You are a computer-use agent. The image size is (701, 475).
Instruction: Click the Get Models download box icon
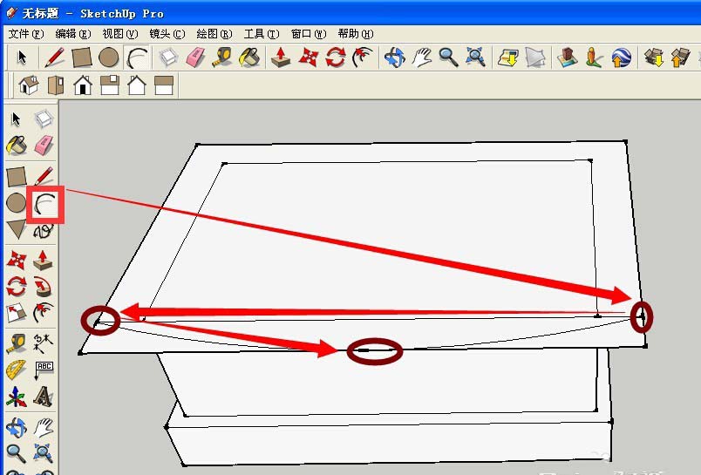654,58
